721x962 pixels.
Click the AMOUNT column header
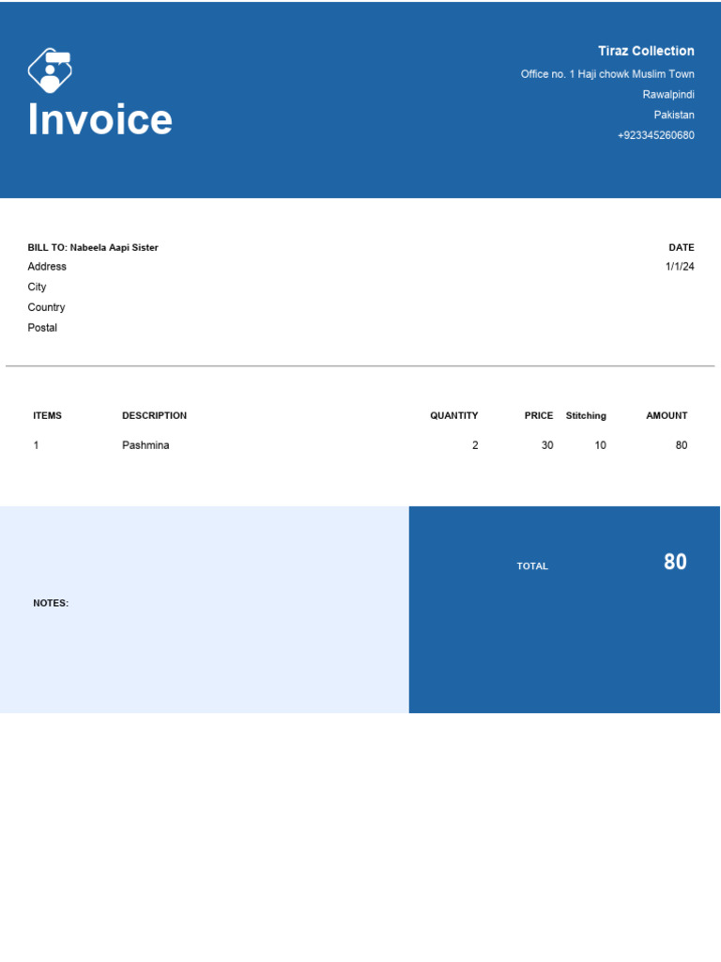coord(667,415)
